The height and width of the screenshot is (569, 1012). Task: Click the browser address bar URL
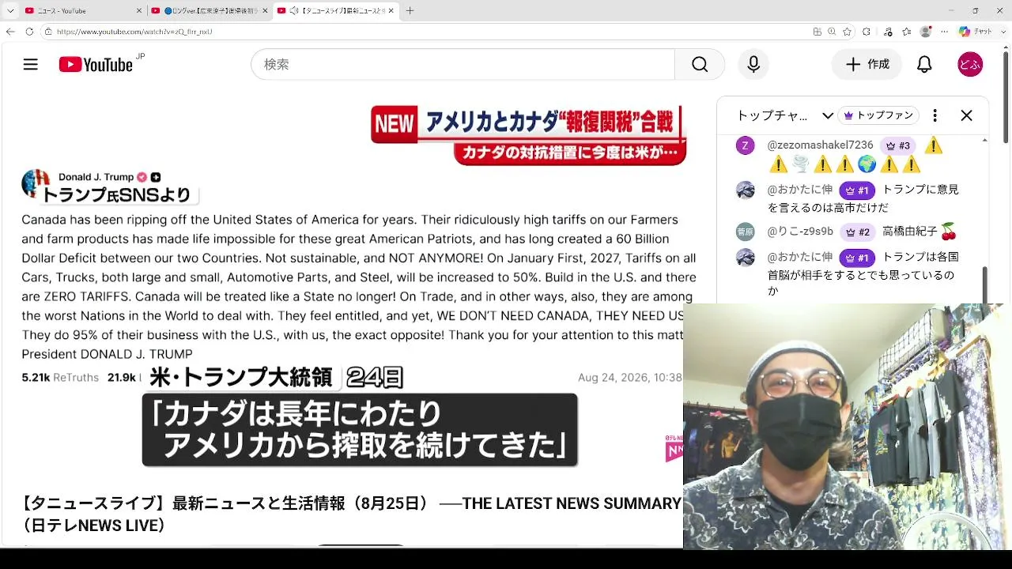(134, 32)
